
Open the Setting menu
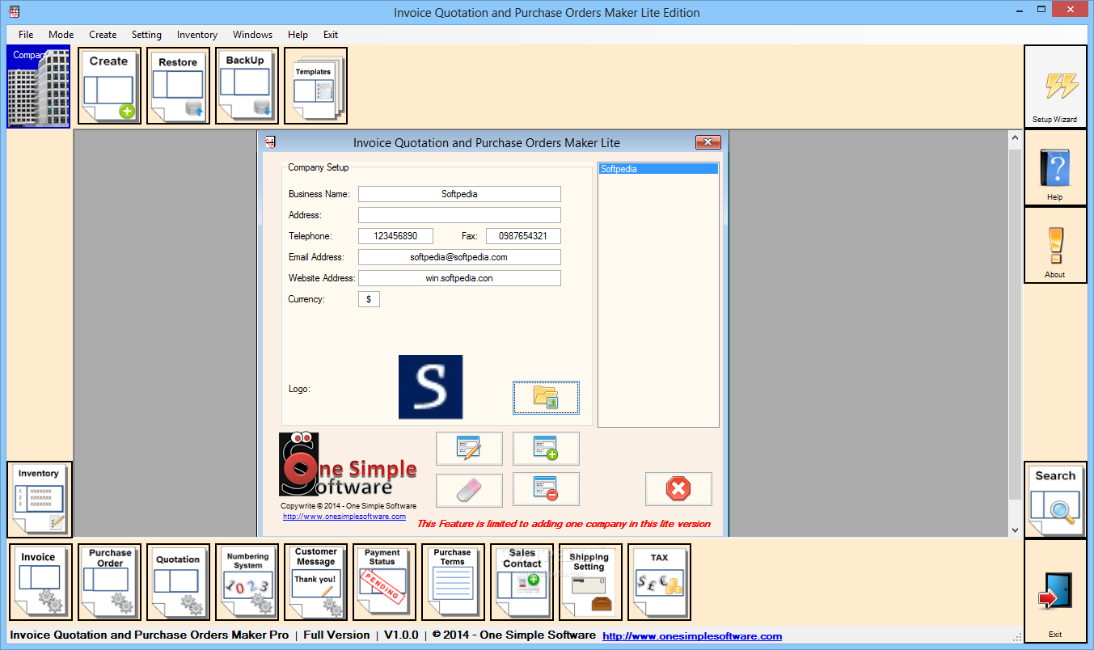(146, 35)
